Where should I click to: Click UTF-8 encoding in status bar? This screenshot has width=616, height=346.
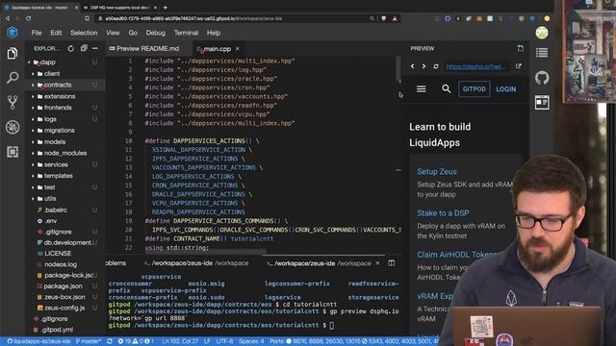click(225, 341)
